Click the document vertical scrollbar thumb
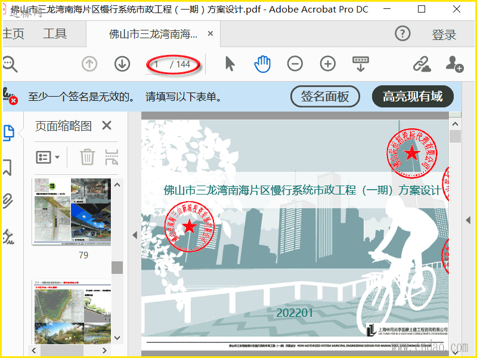The width and height of the screenshot is (477, 358). pos(455,136)
